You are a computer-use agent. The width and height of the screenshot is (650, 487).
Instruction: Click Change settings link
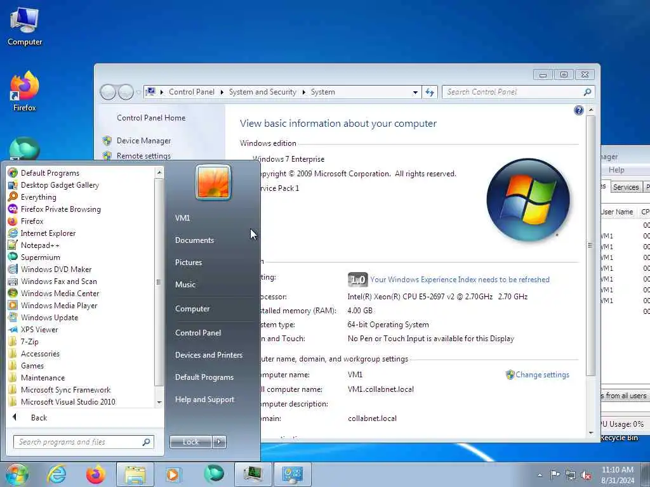click(x=542, y=375)
